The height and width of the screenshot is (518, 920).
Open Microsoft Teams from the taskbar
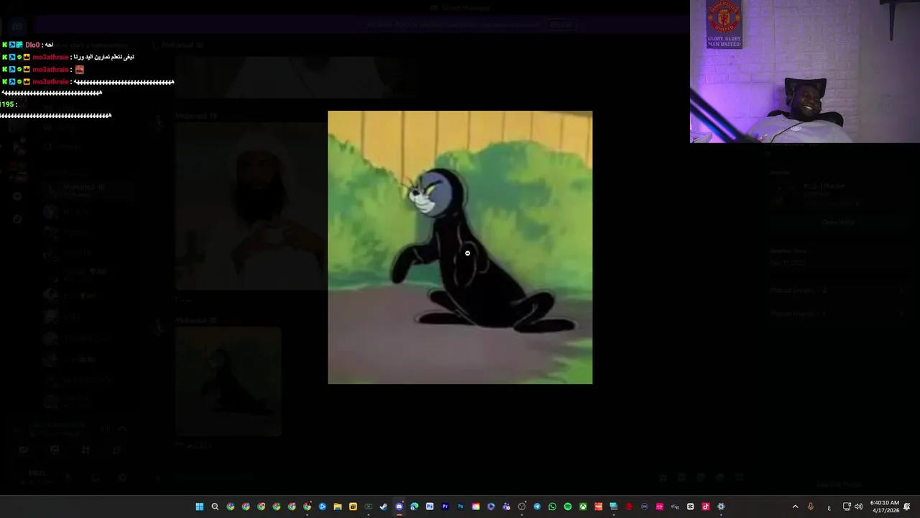pyautogui.click(x=507, y=506)
